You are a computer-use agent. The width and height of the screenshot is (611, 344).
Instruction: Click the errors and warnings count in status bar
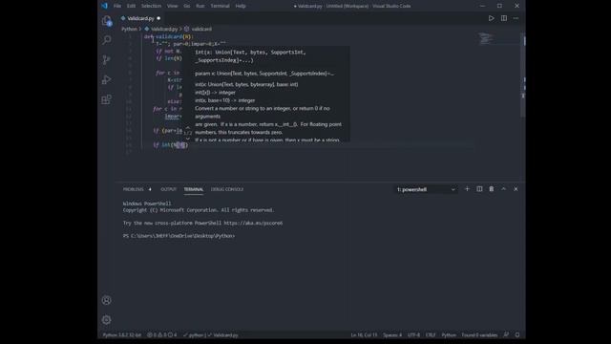(x=161, y=335)
